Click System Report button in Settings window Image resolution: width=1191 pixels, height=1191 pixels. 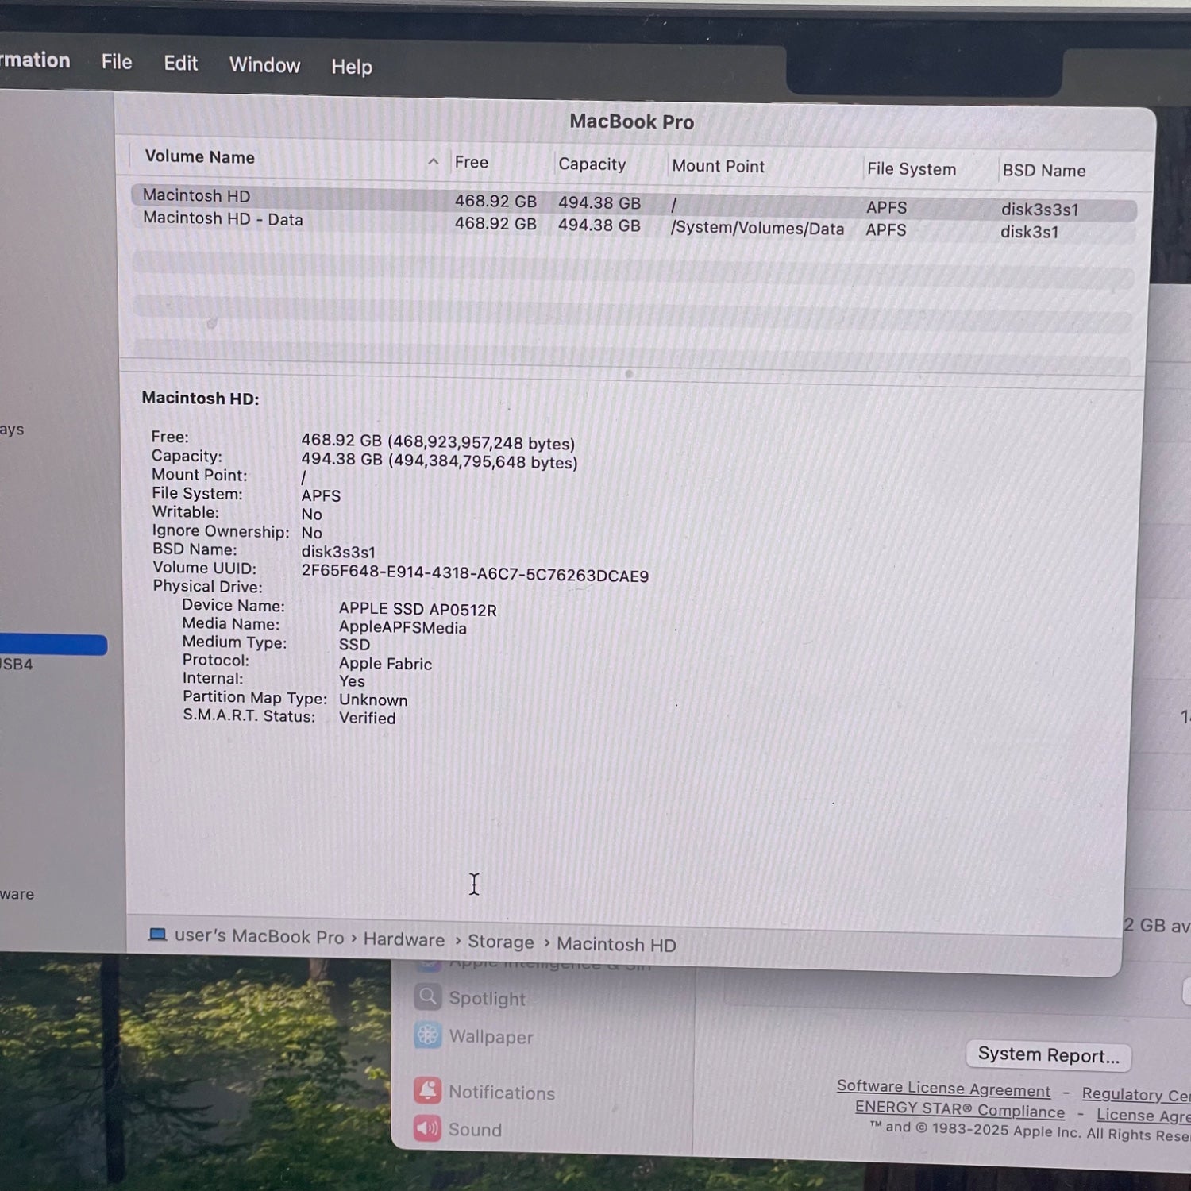[x=1048, y=1055]
